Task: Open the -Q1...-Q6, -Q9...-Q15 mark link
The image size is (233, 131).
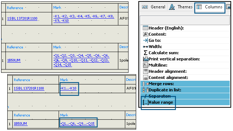Action: 78,124
